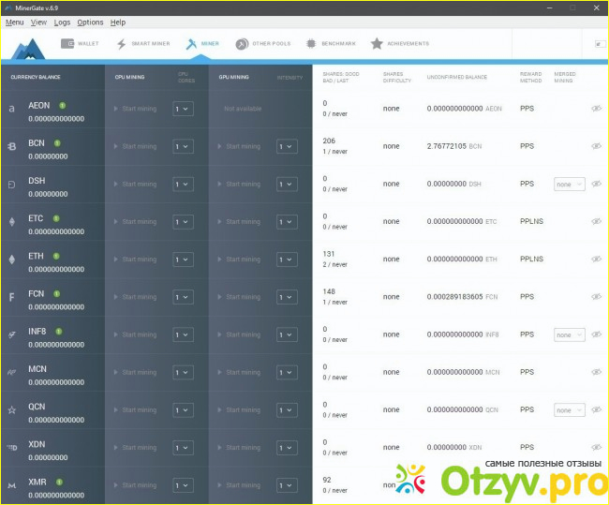
Task: Click the green badge beside ETH
Action: 56,256
